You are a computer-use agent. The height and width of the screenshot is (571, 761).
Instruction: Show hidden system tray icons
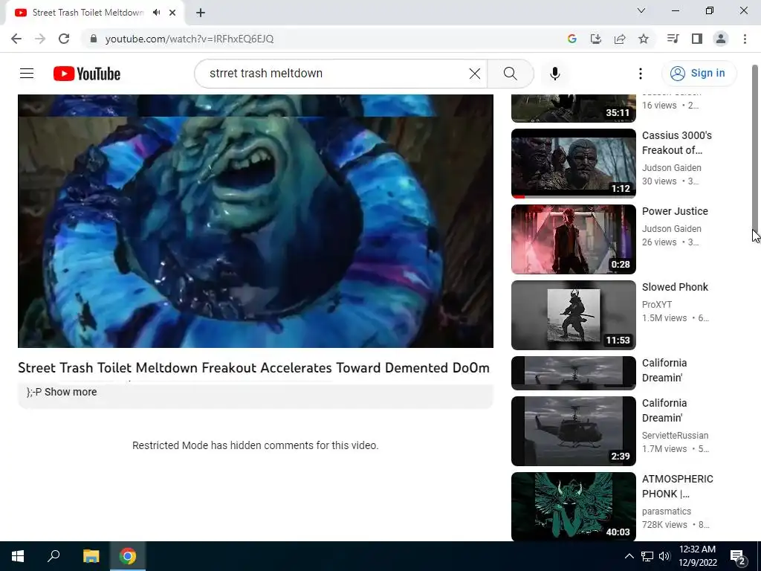629,556
